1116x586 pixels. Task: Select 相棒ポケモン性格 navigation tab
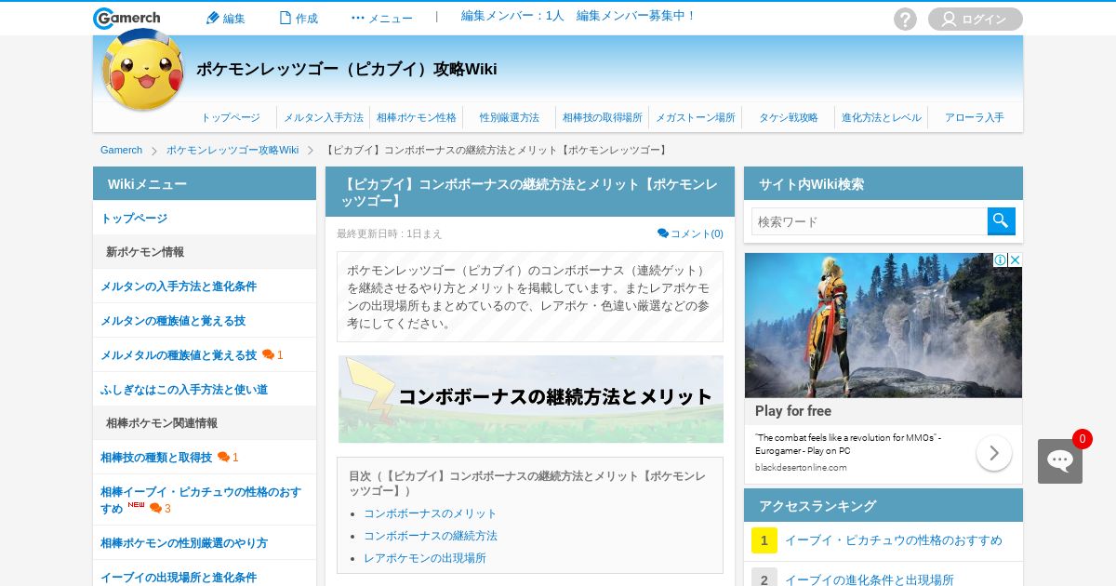[417, 117]
